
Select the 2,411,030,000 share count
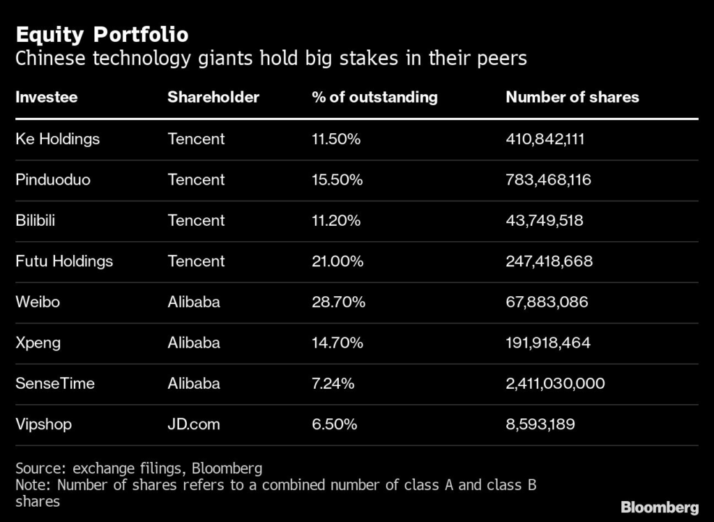(x=555, y=383)
